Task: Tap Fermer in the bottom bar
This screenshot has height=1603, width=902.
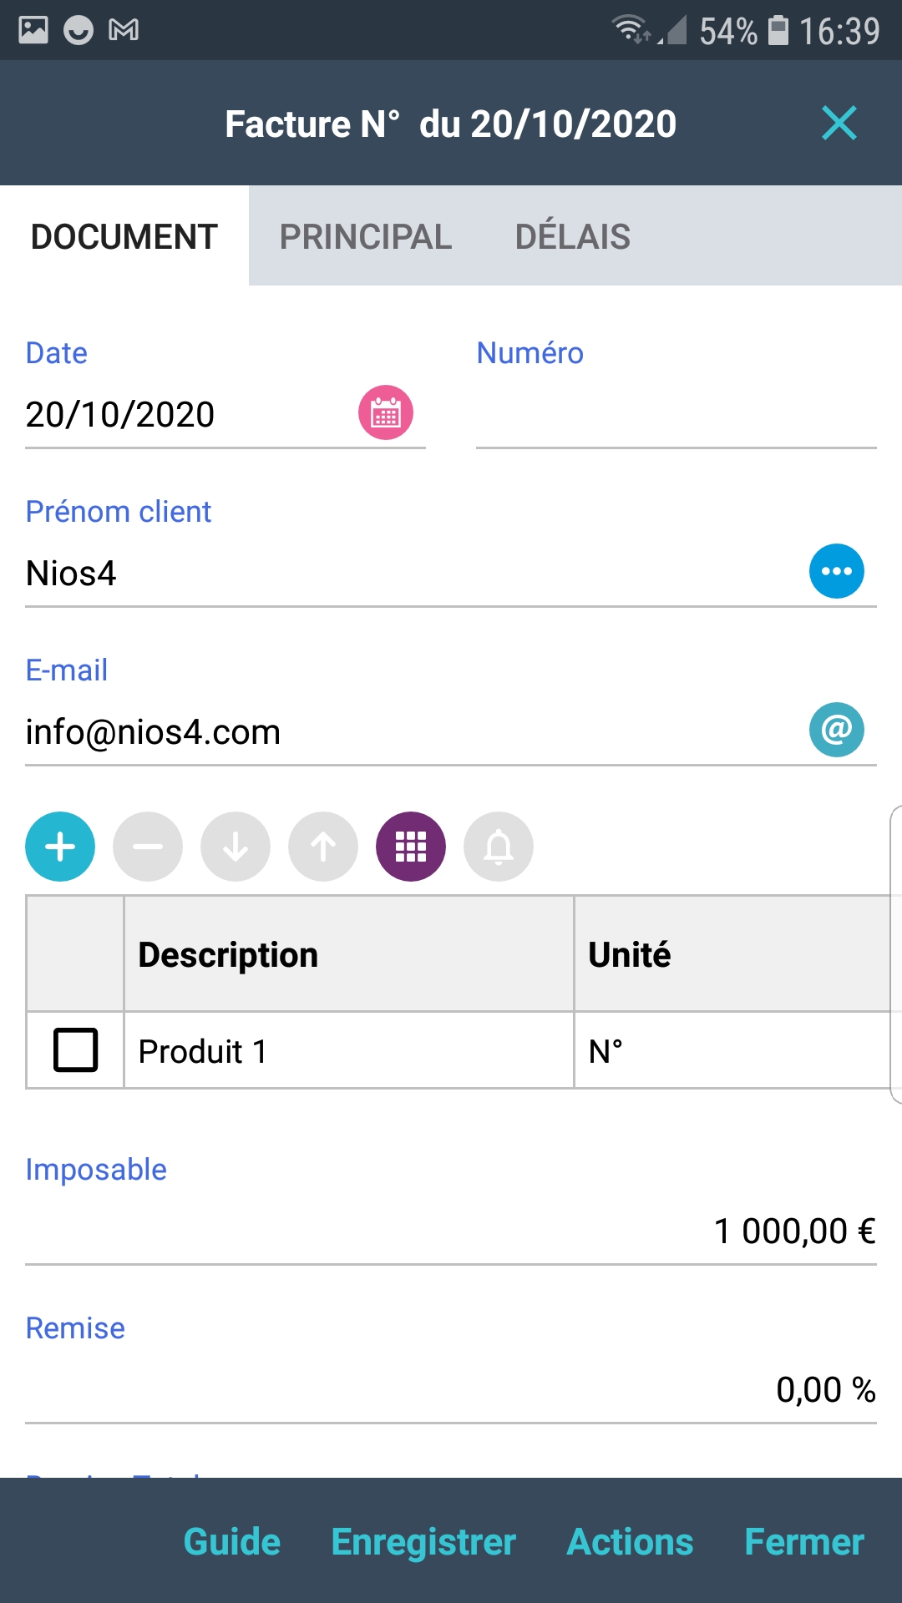Action: 803,1541
